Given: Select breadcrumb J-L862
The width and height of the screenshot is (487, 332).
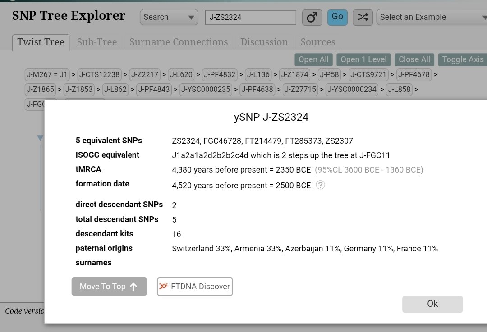Looking at the screenshot, I should point(115,90).
